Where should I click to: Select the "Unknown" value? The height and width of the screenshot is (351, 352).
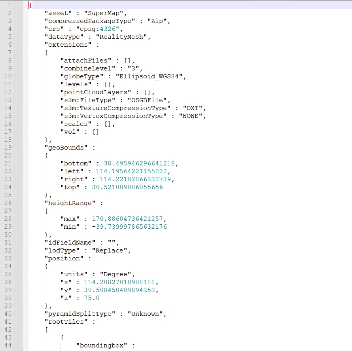[145, 313]
